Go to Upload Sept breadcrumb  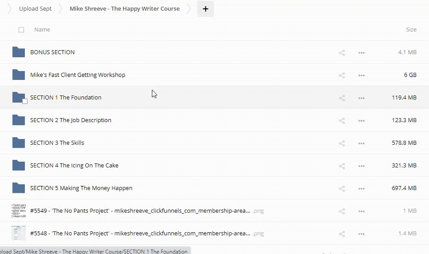coord(35,9)
